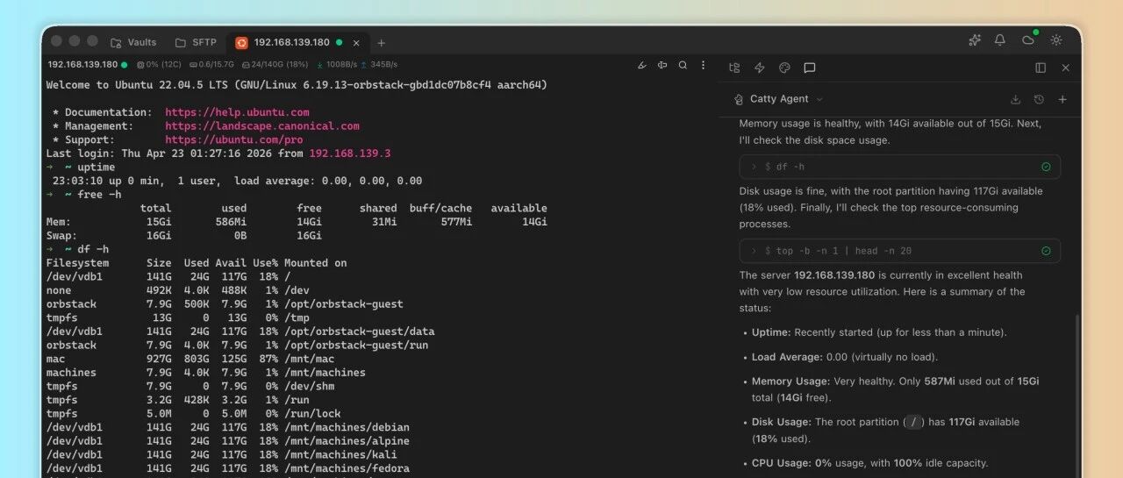Click the /mnt/machines/debian row

(x=228, y=427)
